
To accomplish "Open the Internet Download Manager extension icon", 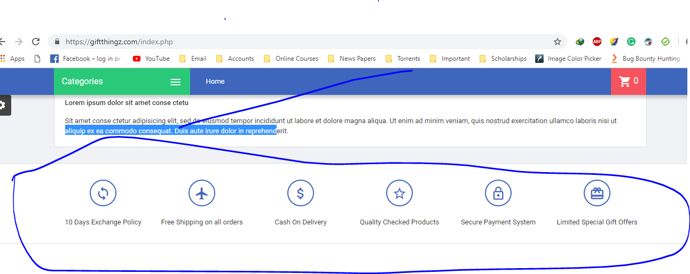I will pos(580,42).
